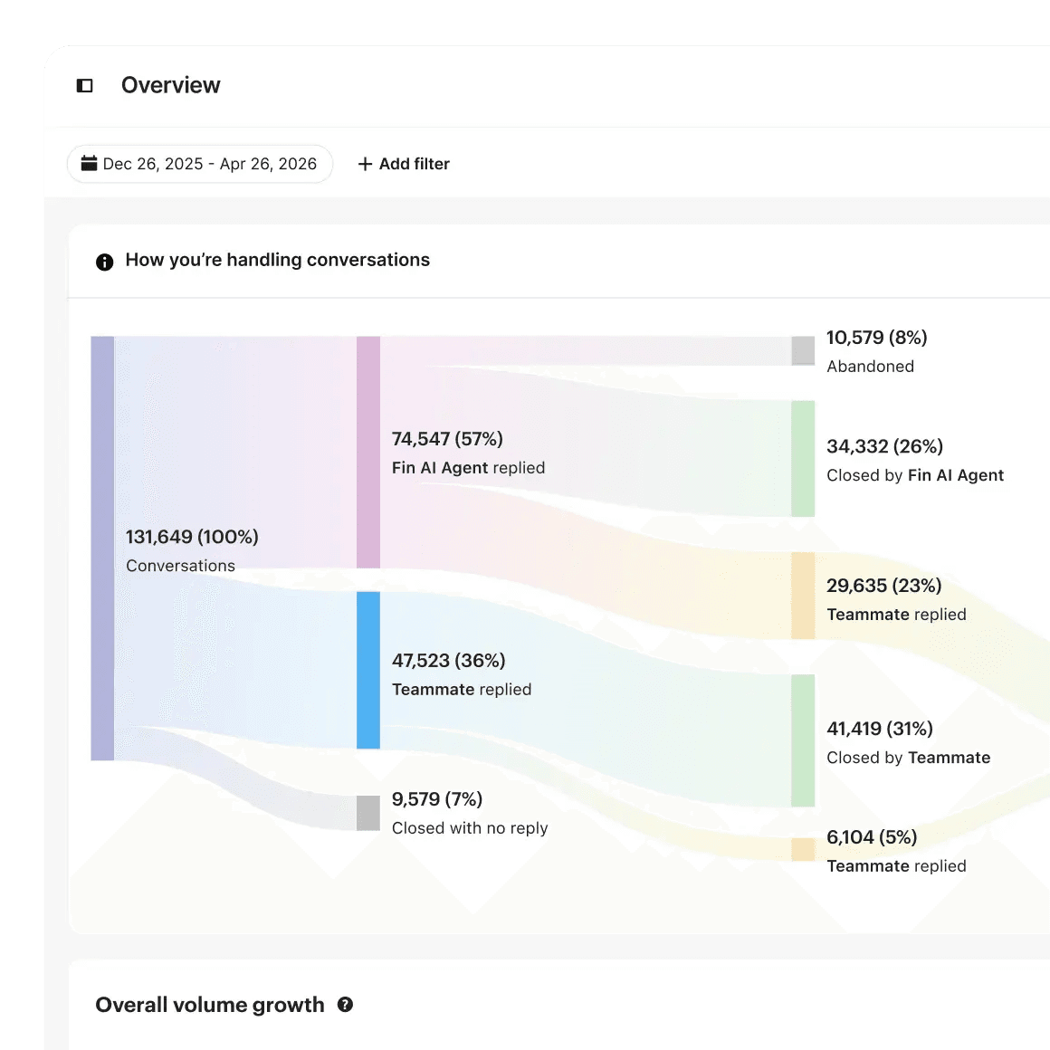The width and height of the screenshot is (1050, 1050).
Task: Click the 6,104 (5%) value
Action: tap(872, 837)
